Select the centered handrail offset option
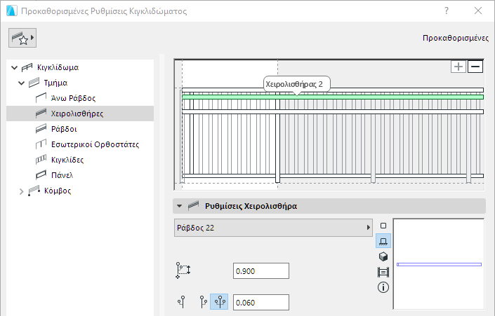495x316 pixels. point(219,303)
